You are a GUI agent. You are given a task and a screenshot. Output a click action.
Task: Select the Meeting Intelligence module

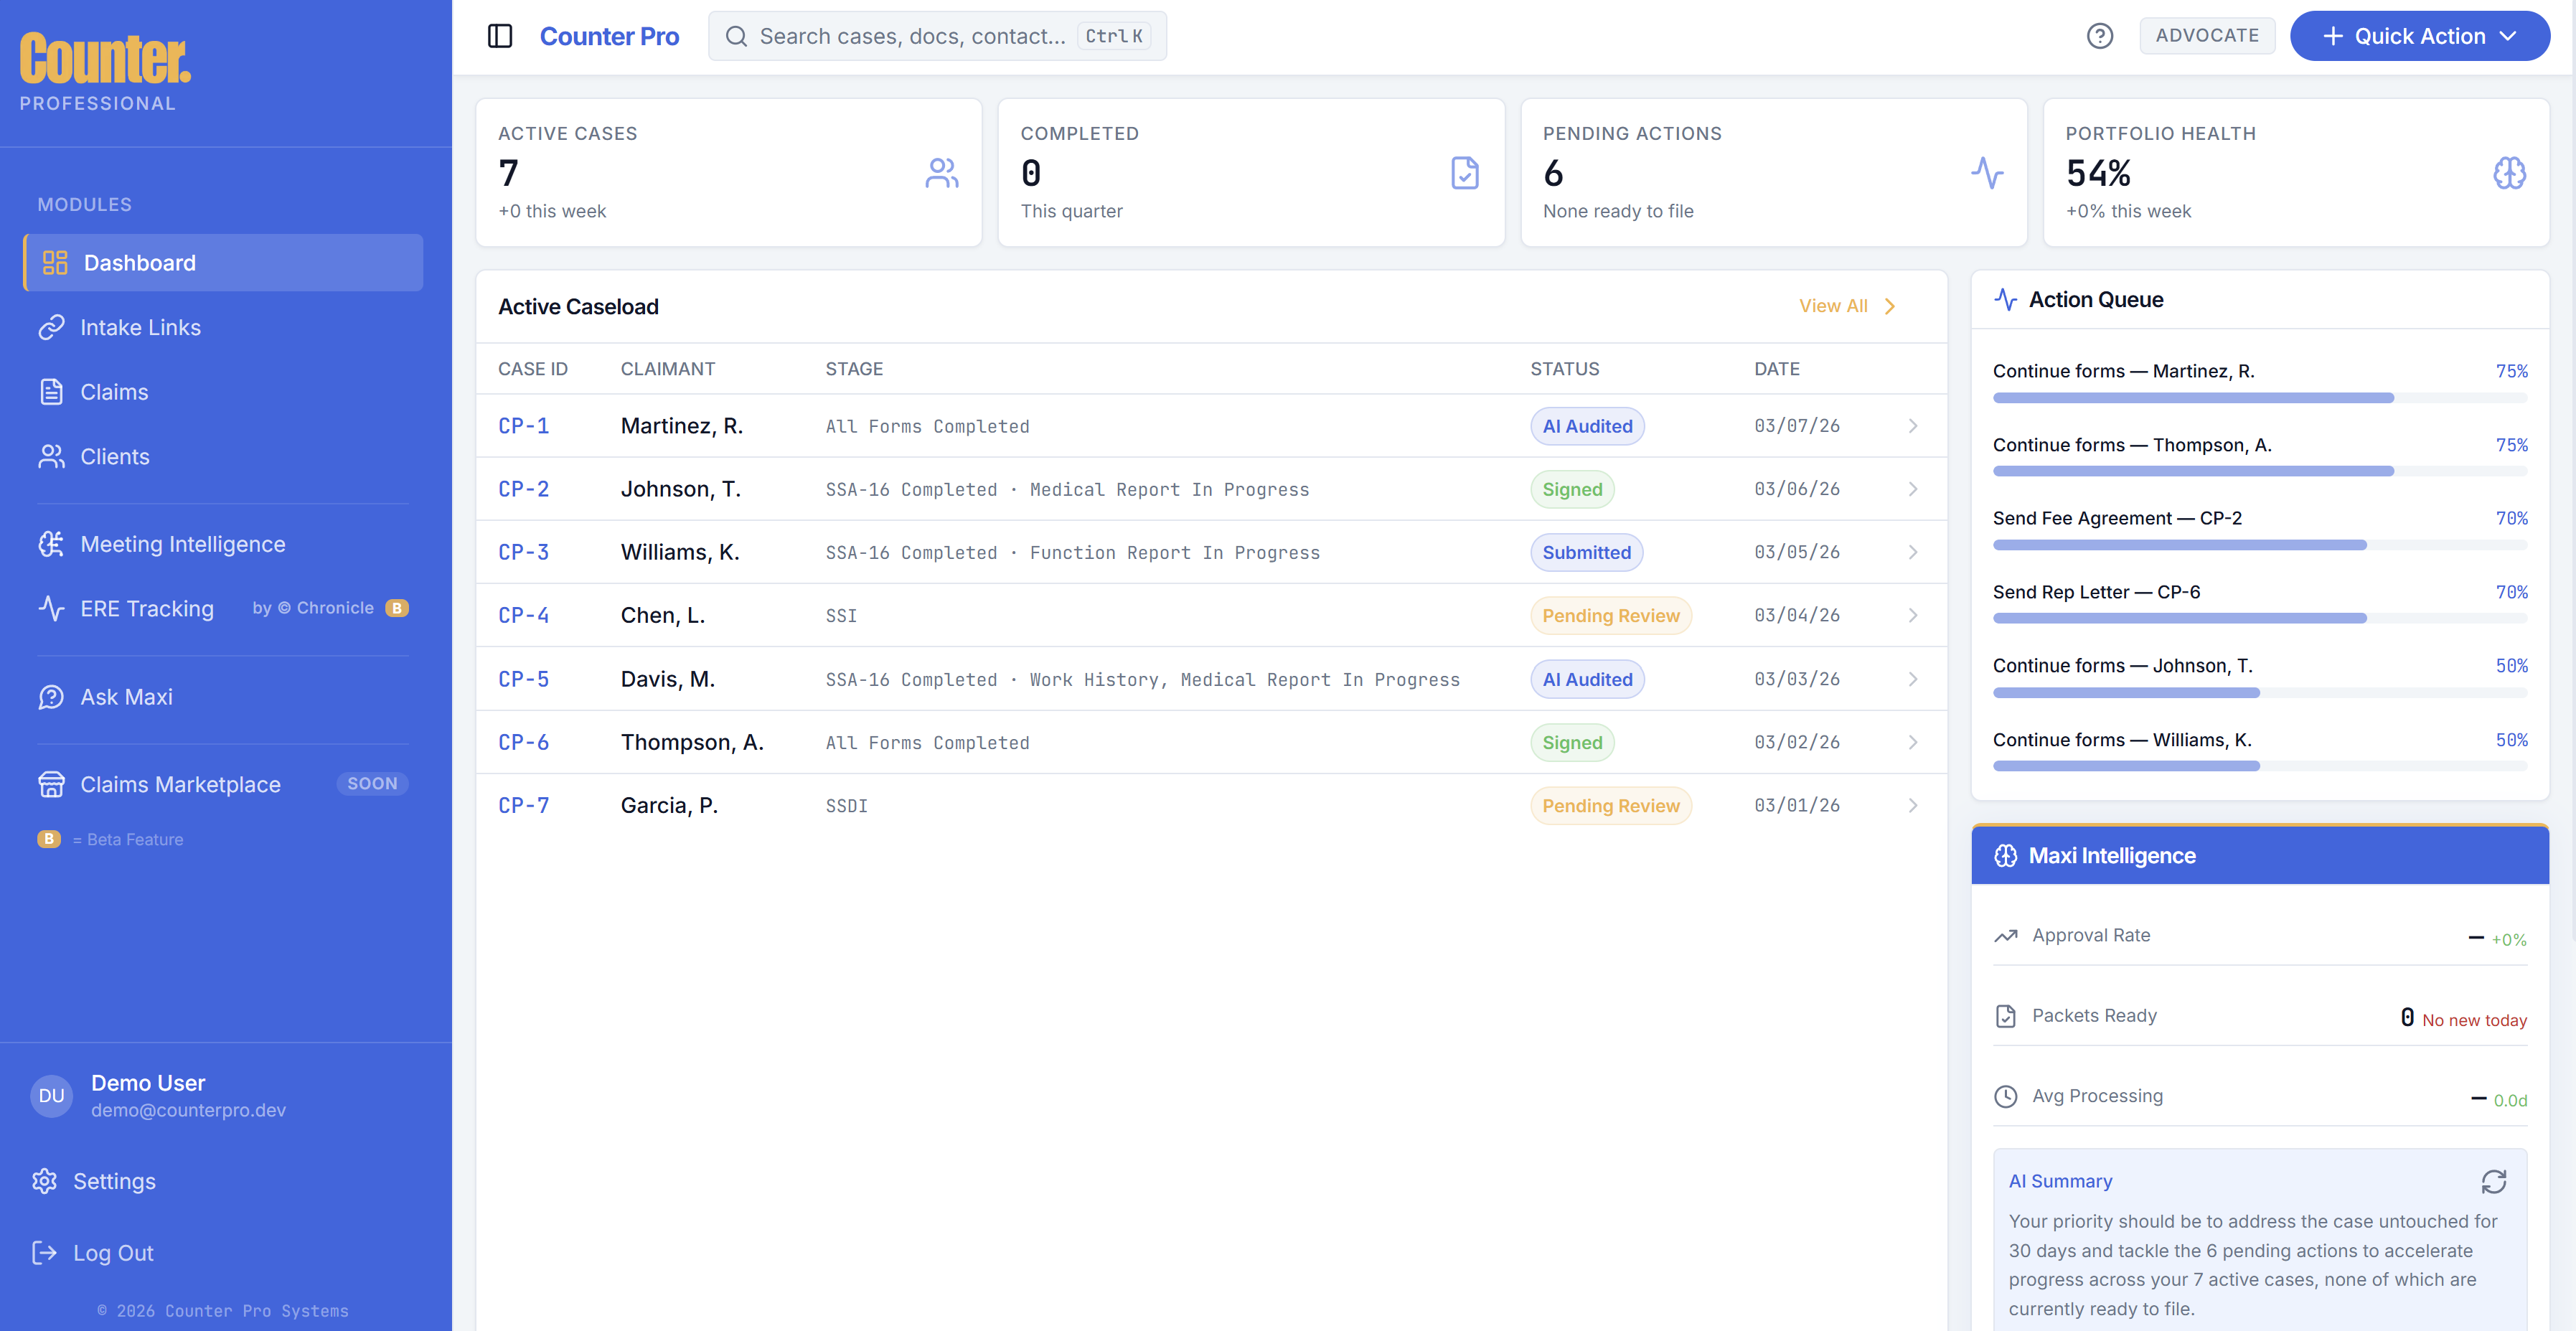183,544
